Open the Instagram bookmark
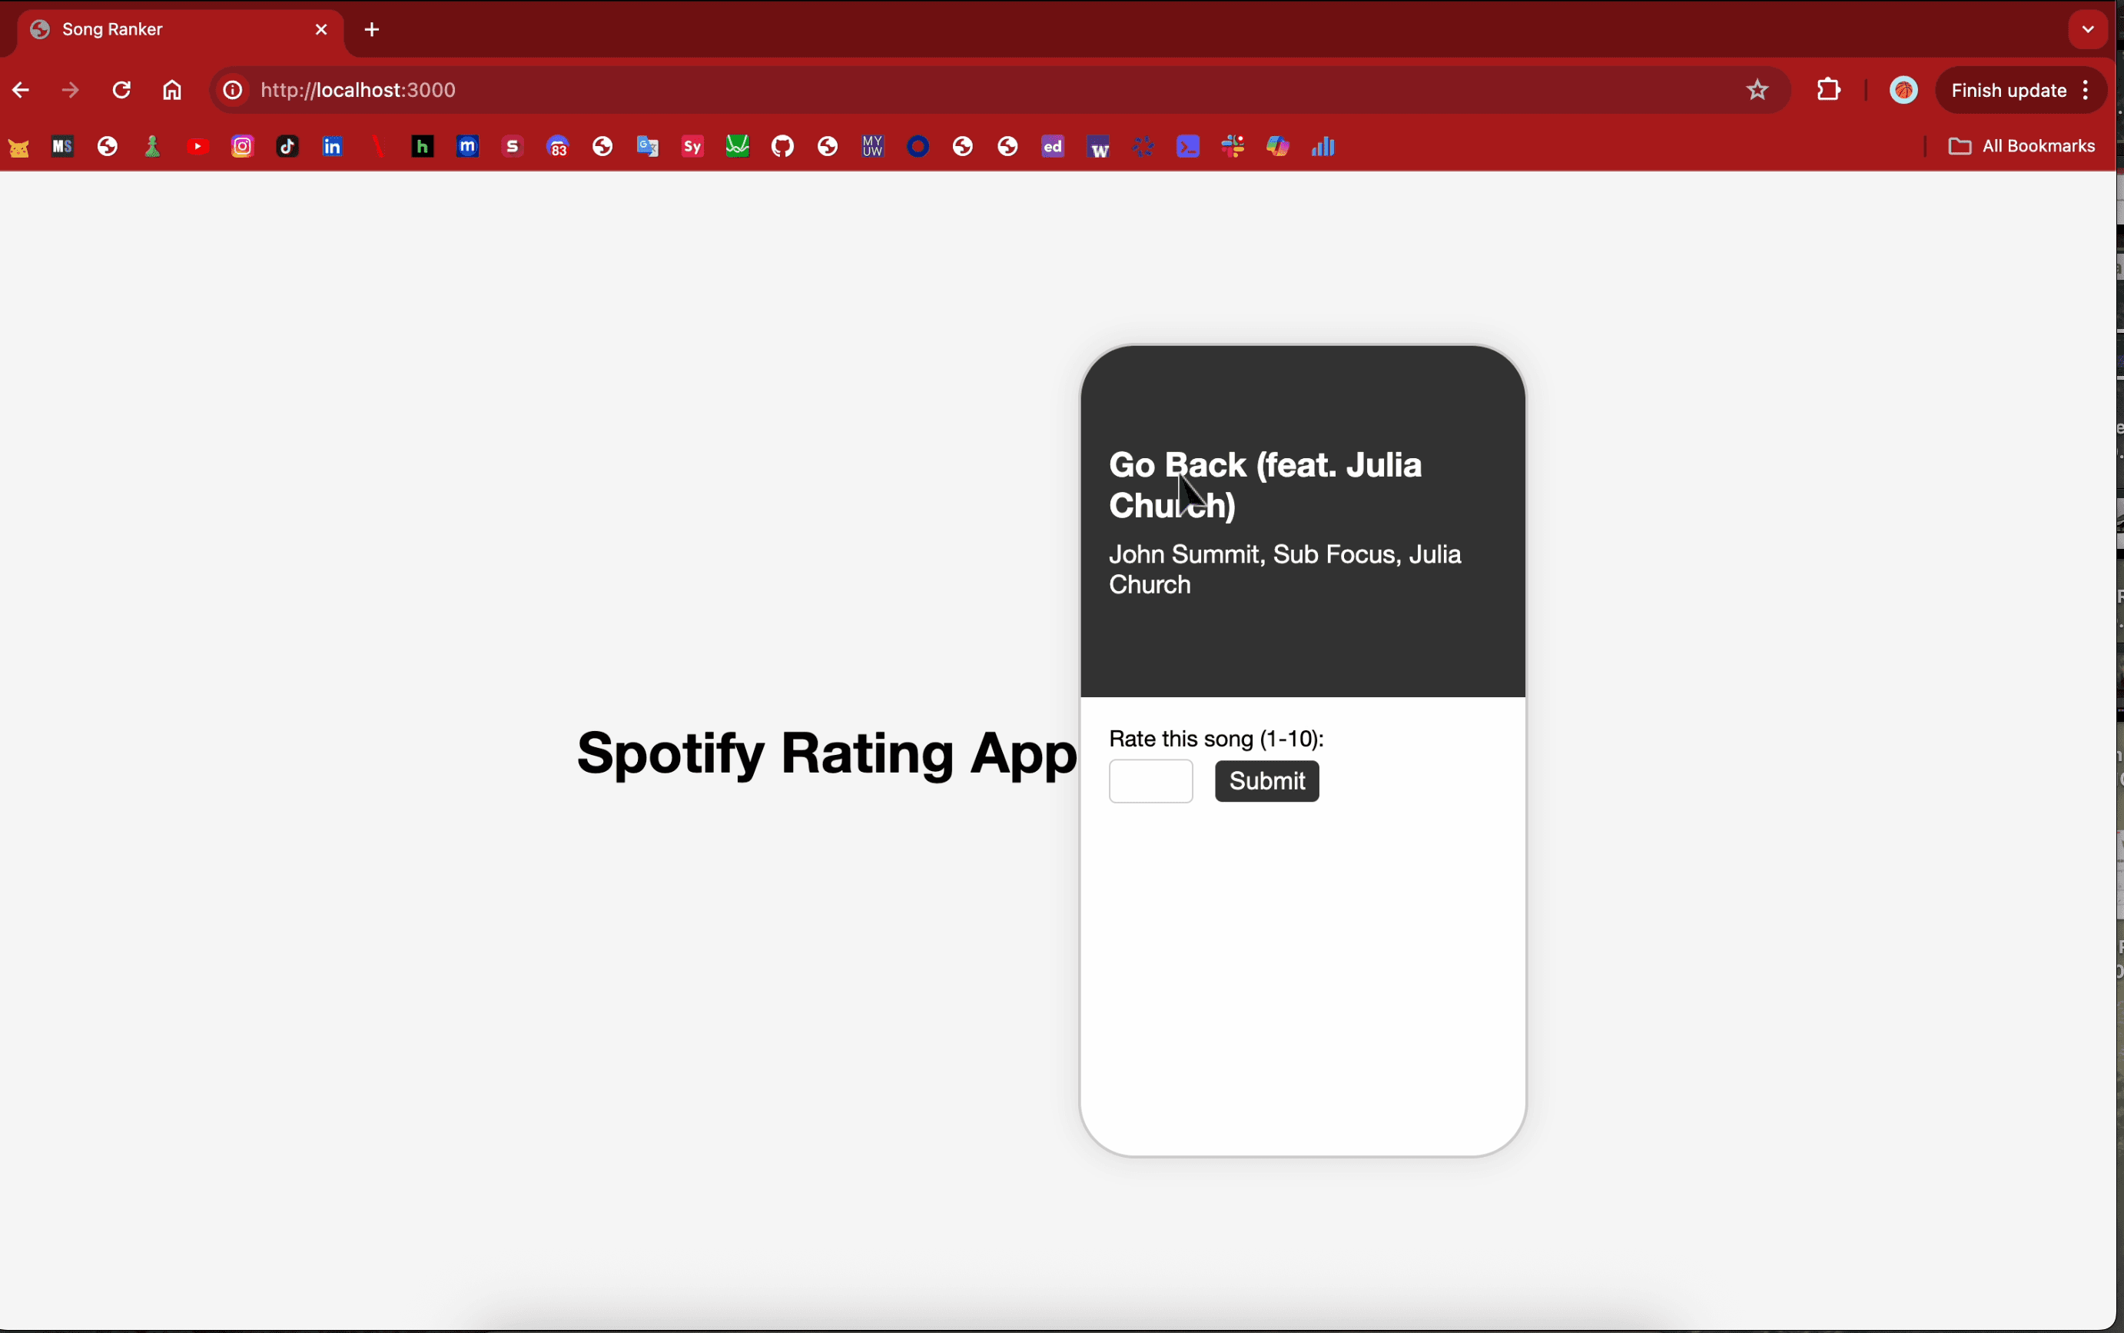The height and width of the screenshot is (1333, 2124). [x=242, y=148]
